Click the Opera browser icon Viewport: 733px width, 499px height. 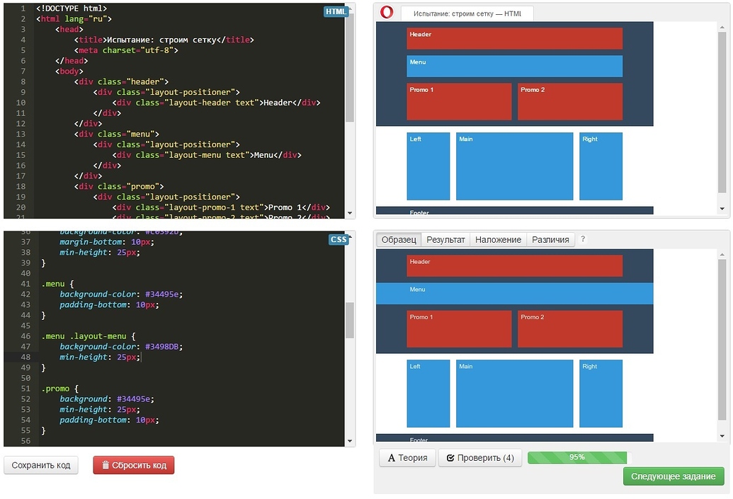click(387, 12)
